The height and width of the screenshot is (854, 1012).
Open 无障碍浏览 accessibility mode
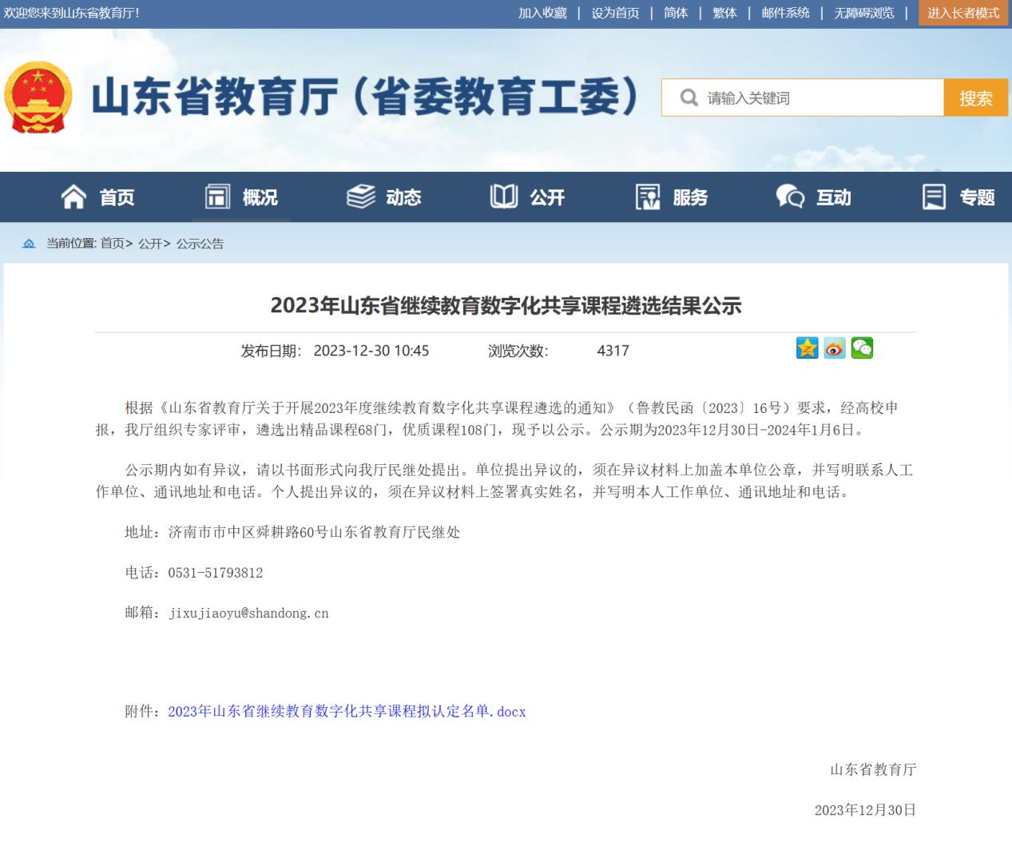click(x=864, y=13)
